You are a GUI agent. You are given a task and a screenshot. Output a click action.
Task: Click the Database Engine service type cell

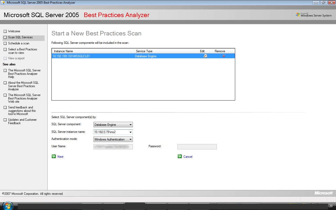pos(146,56)
